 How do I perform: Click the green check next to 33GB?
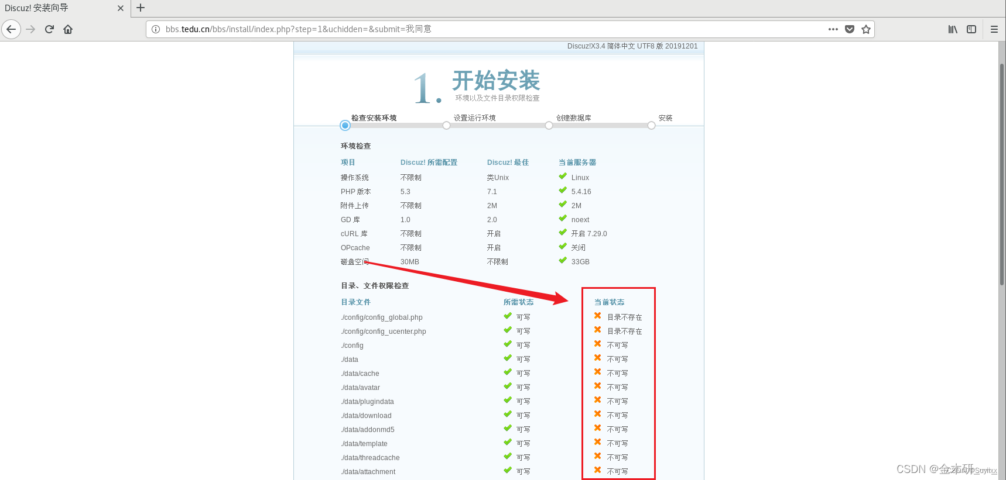click(x=563, y=261)
